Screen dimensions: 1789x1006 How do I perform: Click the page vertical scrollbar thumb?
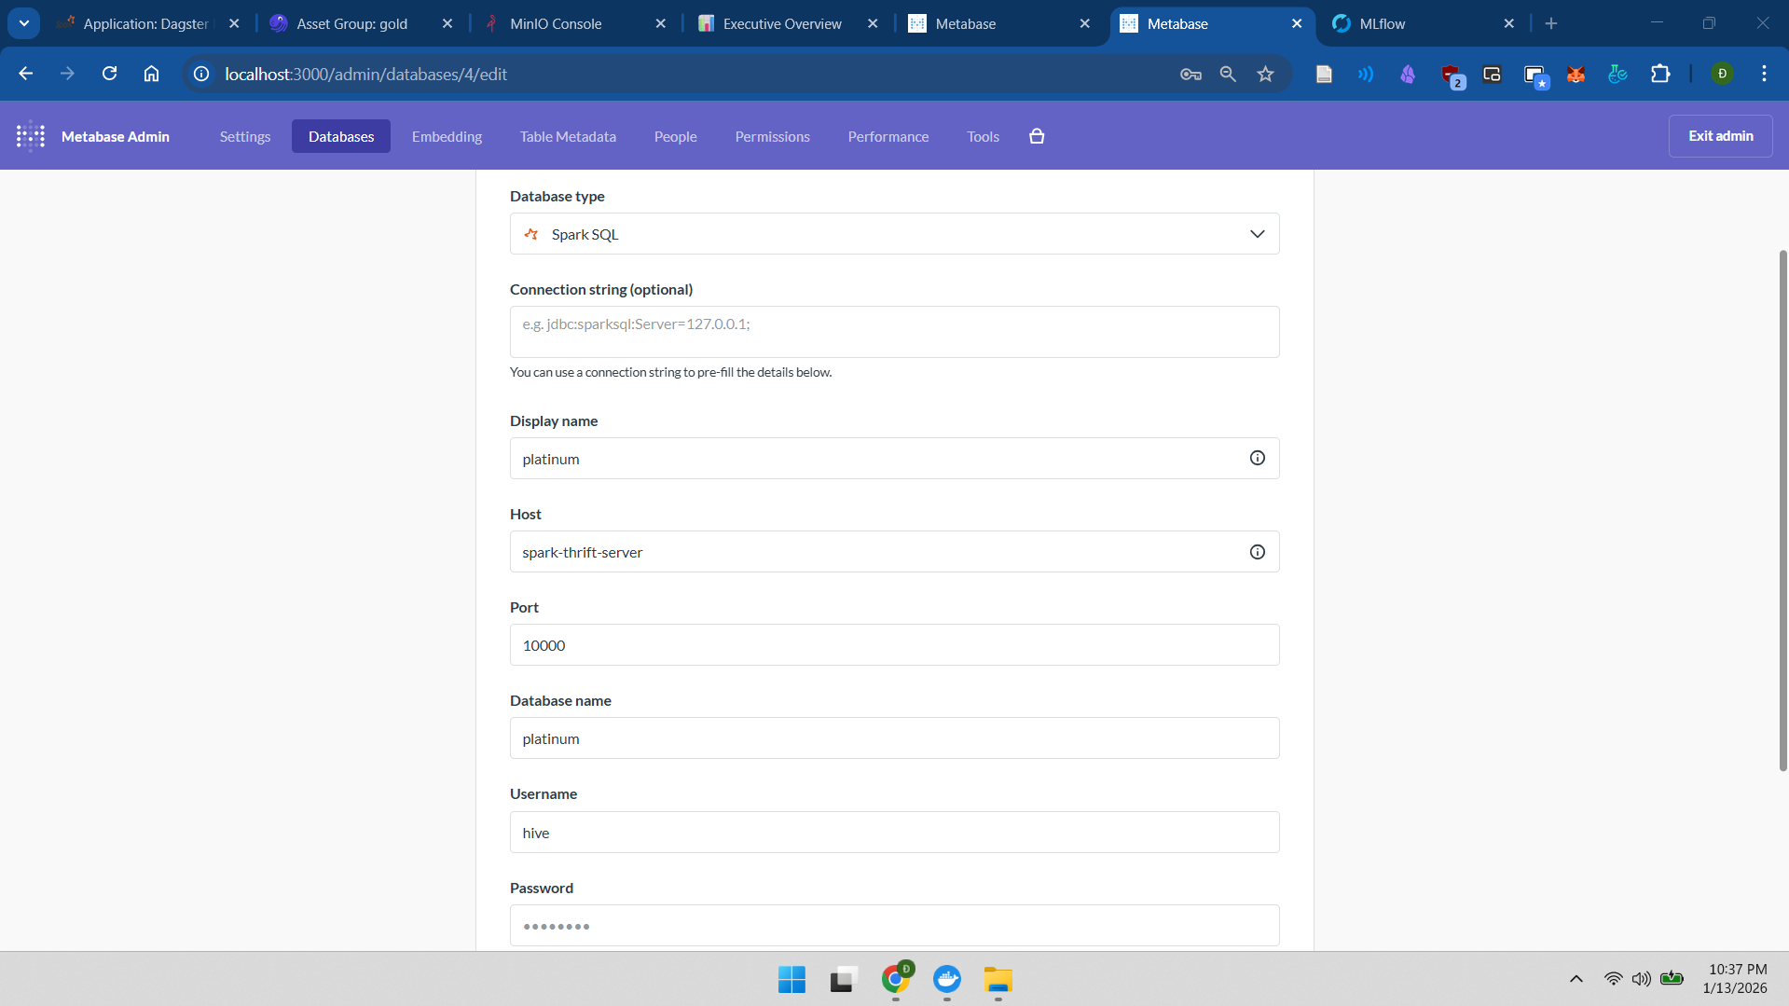1782,510
